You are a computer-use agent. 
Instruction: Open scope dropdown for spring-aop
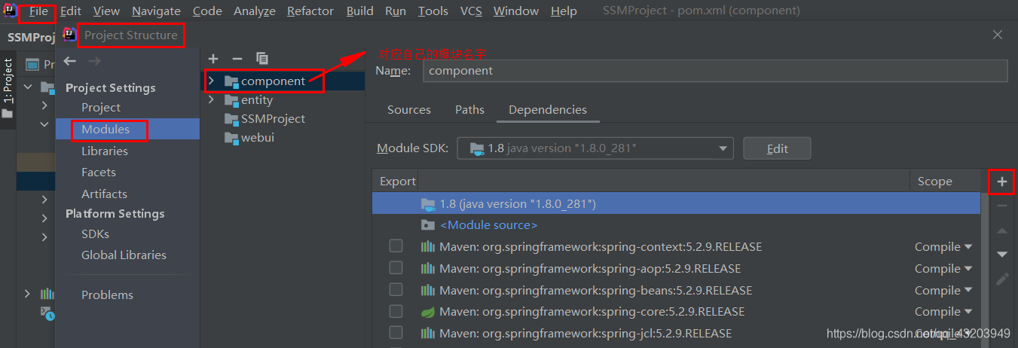pyautogui.click(x=943, y=269)
